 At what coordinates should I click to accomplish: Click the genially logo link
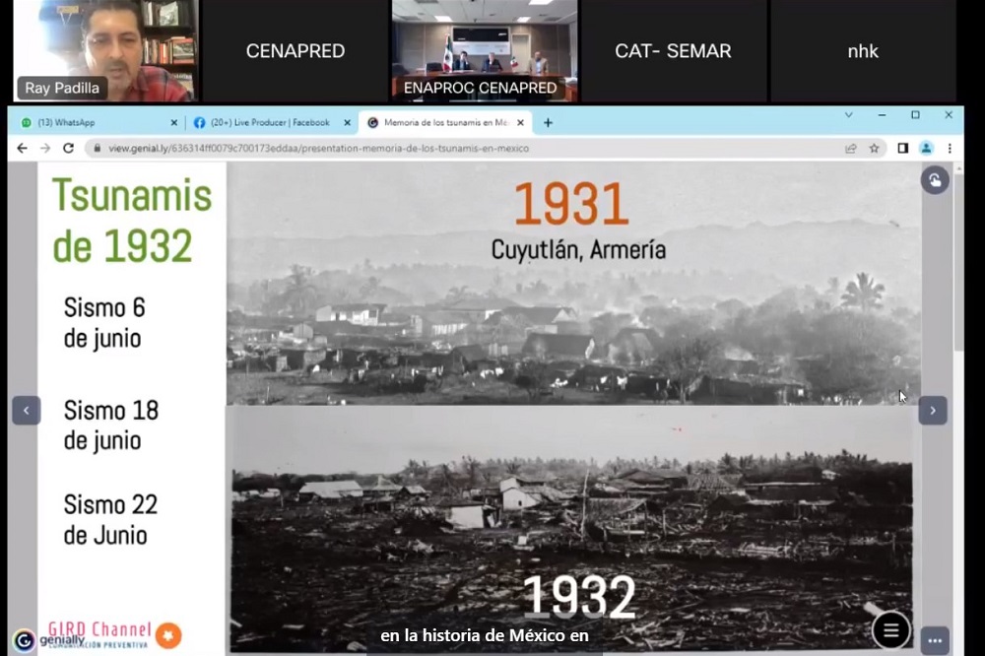tap(51, 639)
